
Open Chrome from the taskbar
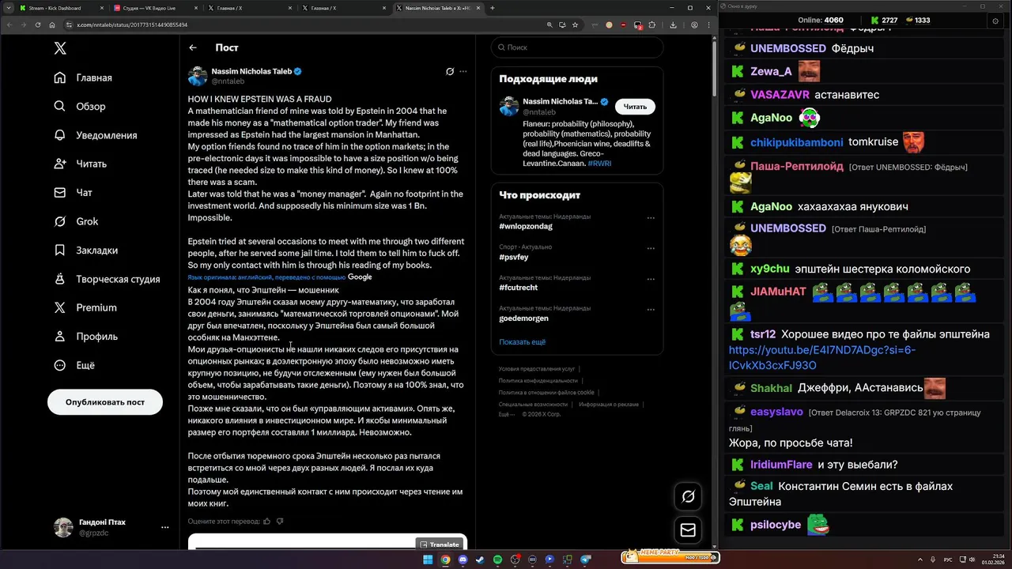[445, 560]
